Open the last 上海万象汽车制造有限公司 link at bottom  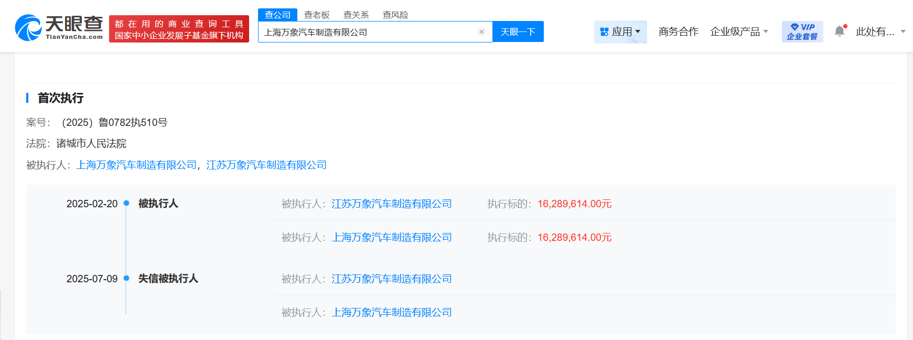(x=392, y=312)
